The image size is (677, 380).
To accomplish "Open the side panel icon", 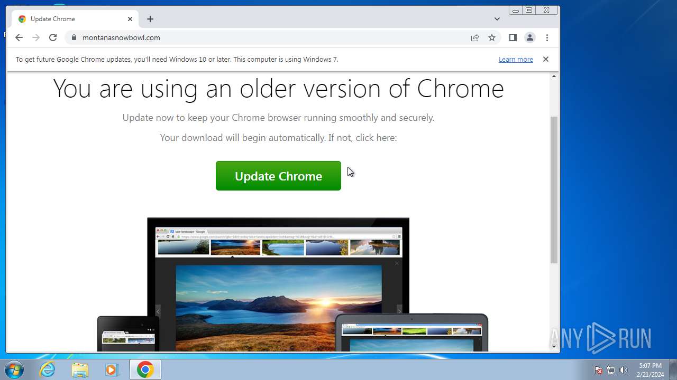I will (513, 37).
